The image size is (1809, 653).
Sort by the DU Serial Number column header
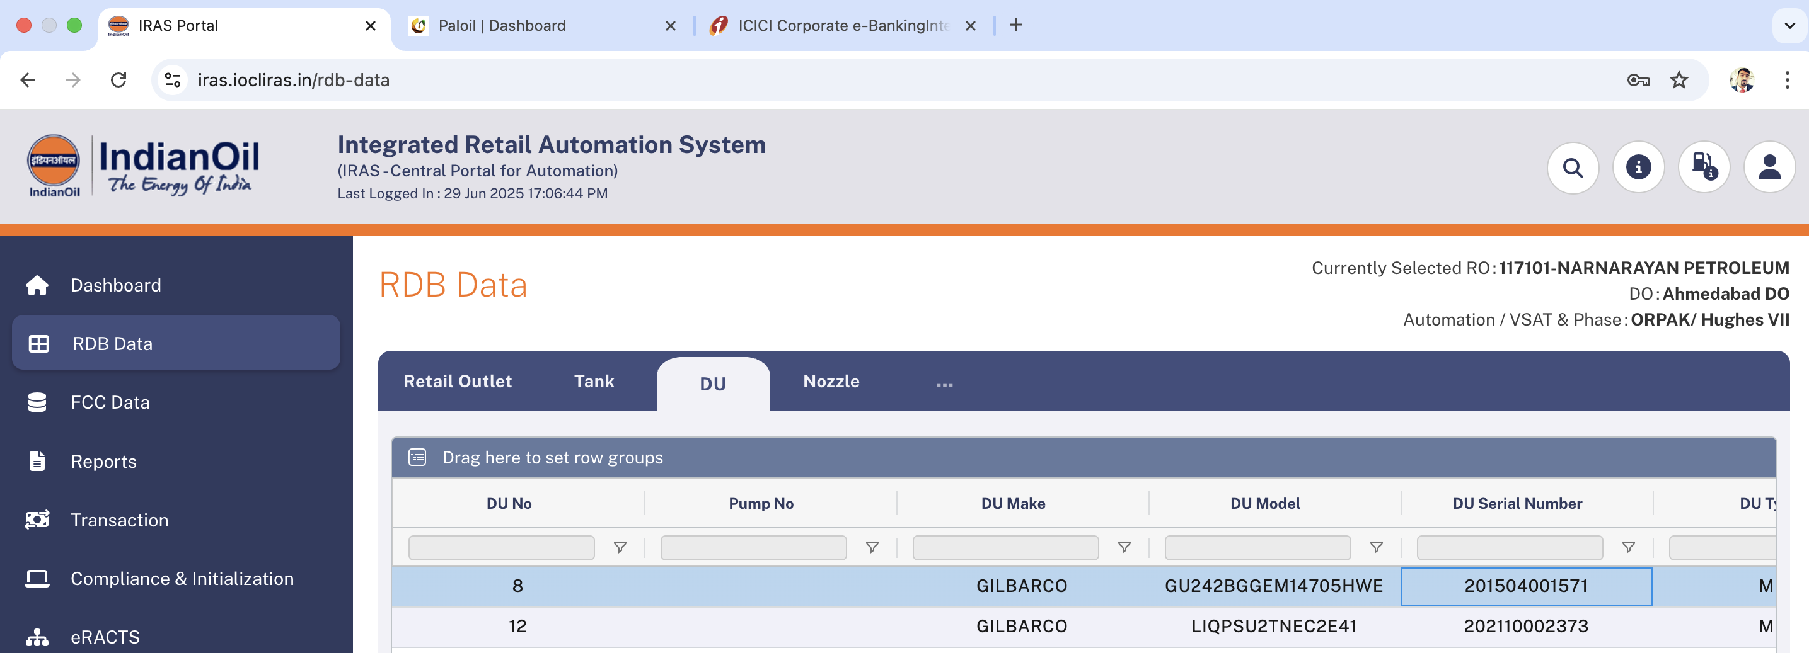pos(1517,504)
